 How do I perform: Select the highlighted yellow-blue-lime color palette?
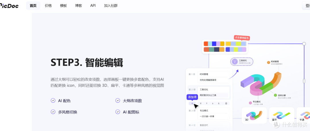[x=236, y=44]
